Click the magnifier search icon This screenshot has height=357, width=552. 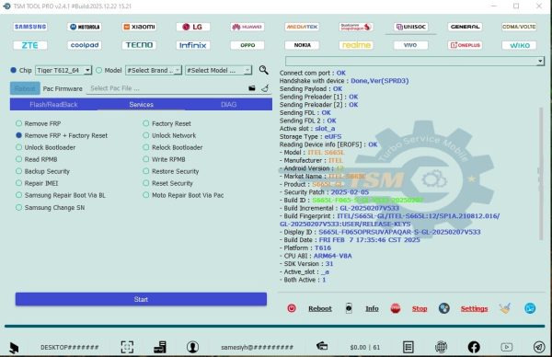tap(264, 70)
